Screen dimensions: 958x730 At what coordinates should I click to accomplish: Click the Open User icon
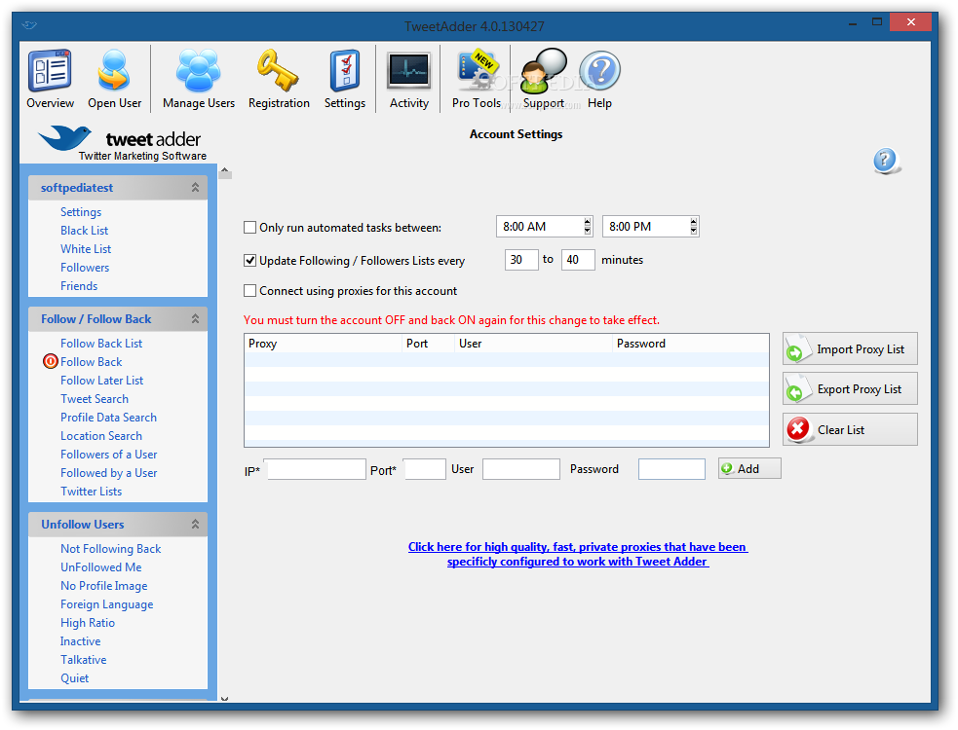pyautogui.click(x=114, y=78)
